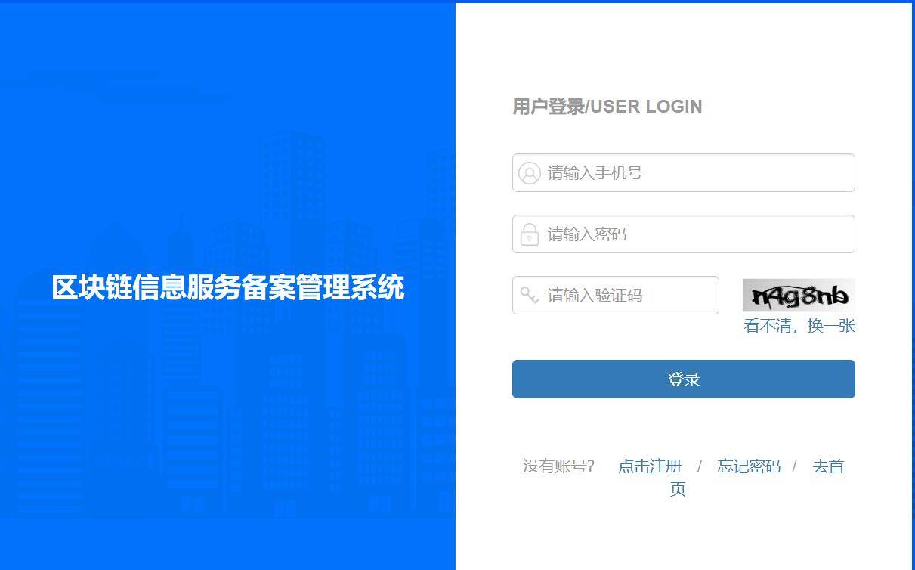915x570 pixels.
Task: Focus the 请输入验证码 captcha input field
Action: tap(615, 295)
